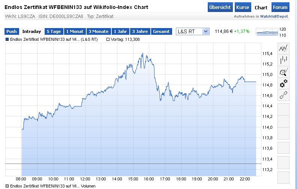
Task: Switch to the Übersicht tab
Action: (220, 7)
